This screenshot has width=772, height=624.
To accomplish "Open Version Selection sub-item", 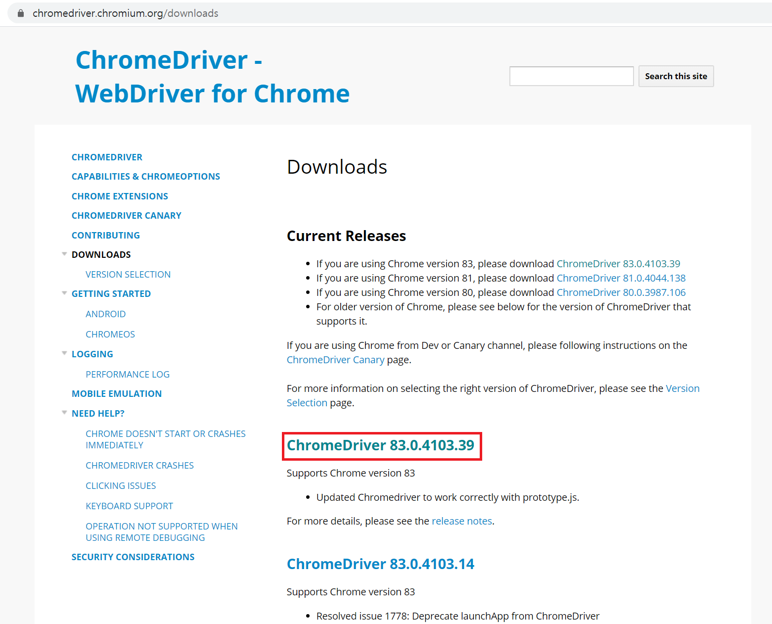I will click(x=128, y=275).
